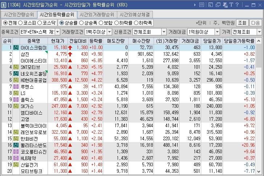
Task: Click the 신 badge next to 아이스크림미
Action: tap(16, 48)
